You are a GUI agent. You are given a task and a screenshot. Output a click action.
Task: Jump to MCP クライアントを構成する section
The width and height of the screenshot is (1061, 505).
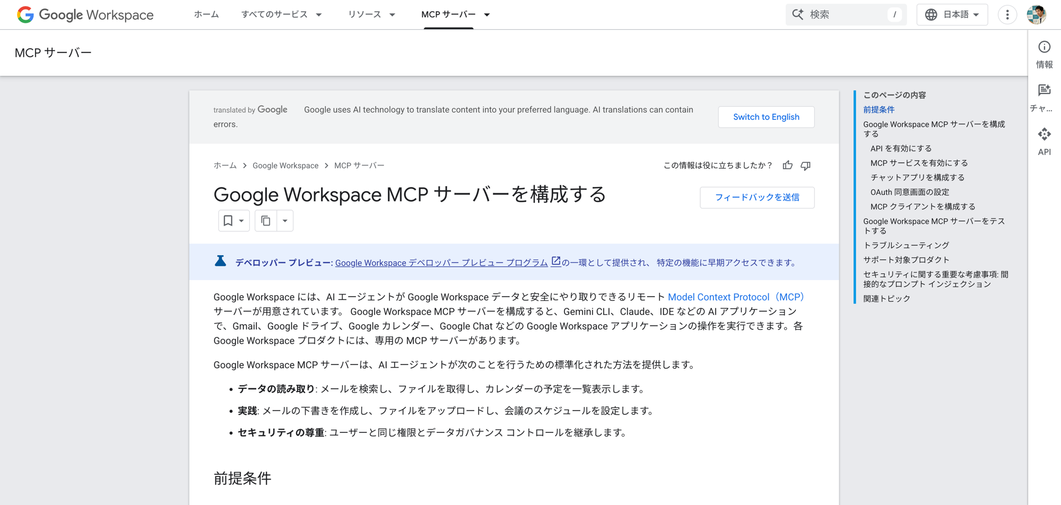click(x=923, y=207)
